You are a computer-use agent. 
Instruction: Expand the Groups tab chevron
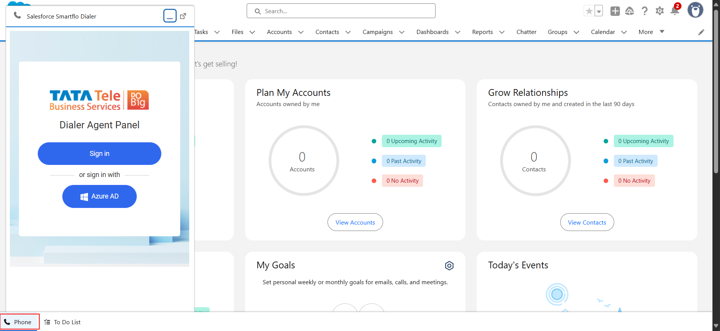pos(576,32)
